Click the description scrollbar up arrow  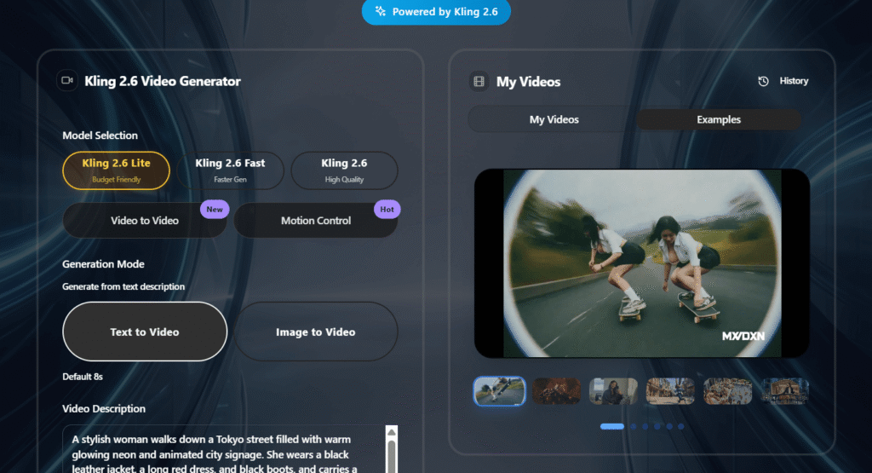tap(392, 432)
